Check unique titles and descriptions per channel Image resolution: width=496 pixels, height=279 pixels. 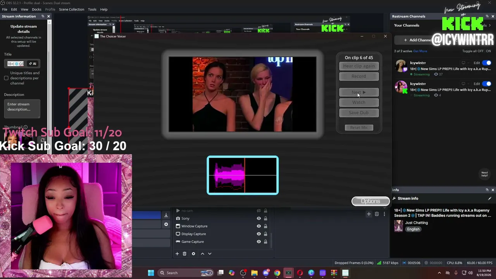(6, 78)
